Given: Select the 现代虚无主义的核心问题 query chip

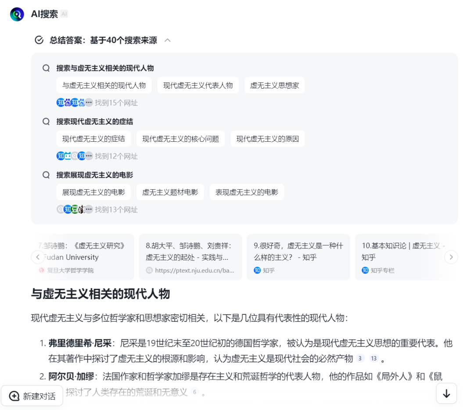Looking at the screenshot, I should (x=180, y=139).
